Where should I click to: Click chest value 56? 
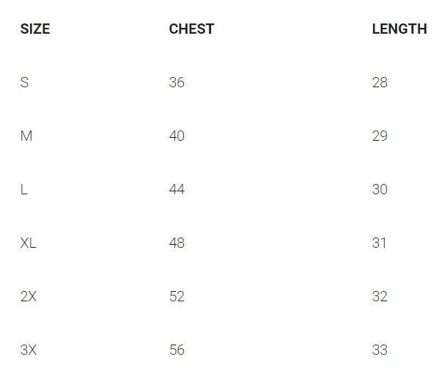tap(177, 350)
